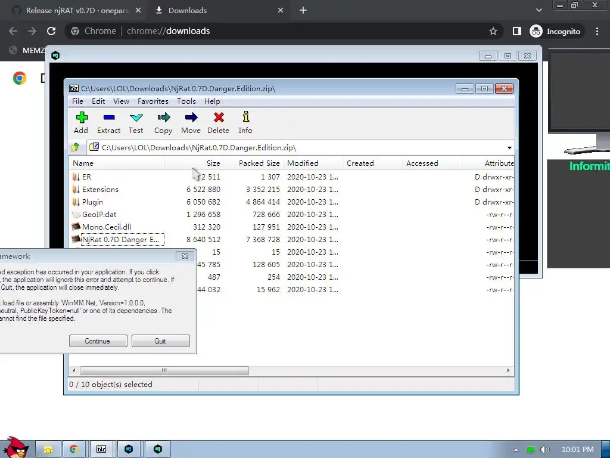Screen dimensions: 610x458
Task: Click the horizontal scrollbar thumb
Action: (164, 370)
